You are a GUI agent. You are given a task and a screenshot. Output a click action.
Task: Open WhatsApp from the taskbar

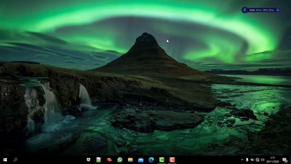pos(120,159)
